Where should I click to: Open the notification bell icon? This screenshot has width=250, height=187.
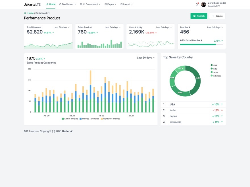[197, 4]
